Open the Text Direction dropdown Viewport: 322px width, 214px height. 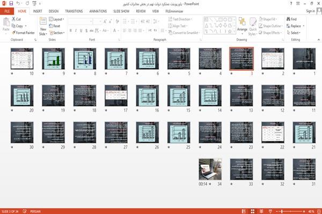coord(180,19)
